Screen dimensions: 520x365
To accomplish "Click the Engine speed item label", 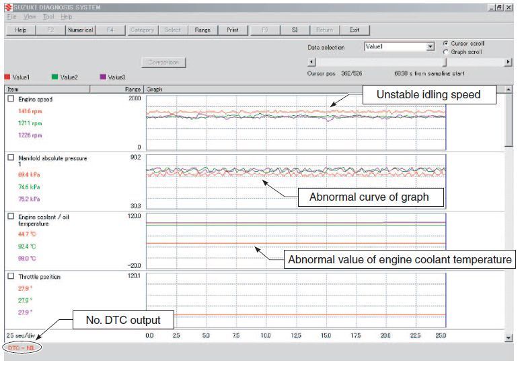I will 36,99.
